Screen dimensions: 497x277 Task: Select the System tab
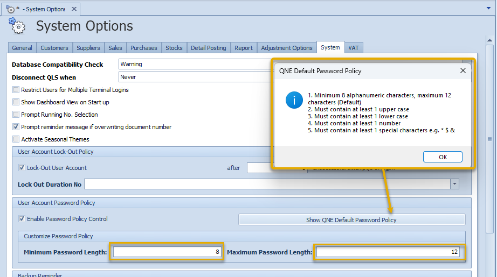coord(330,47)
